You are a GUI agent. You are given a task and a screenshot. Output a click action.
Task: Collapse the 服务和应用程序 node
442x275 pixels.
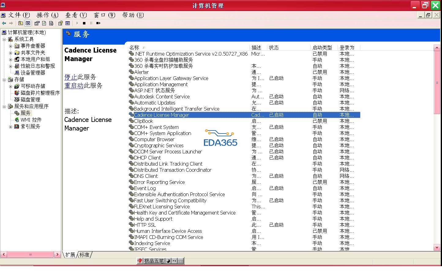click(x=4, y=107)
